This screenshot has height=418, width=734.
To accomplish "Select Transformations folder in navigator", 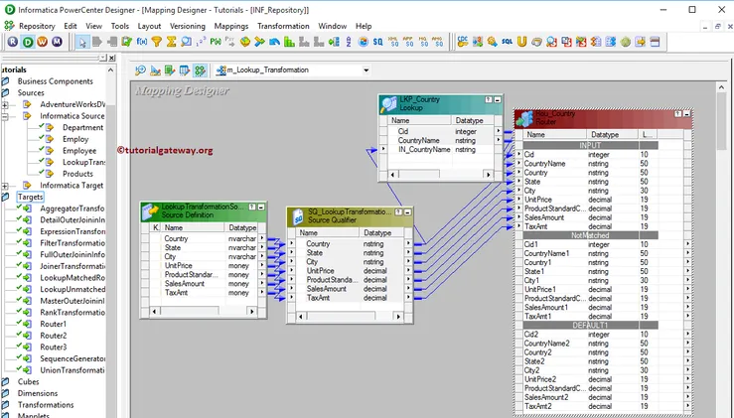I will (46, 405).
